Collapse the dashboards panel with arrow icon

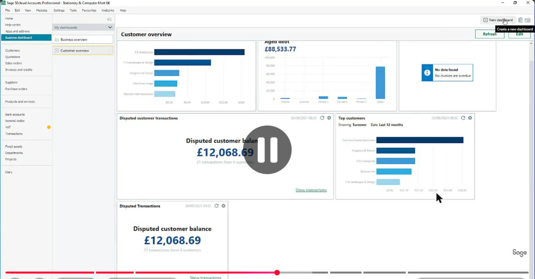tap(109, 19)
